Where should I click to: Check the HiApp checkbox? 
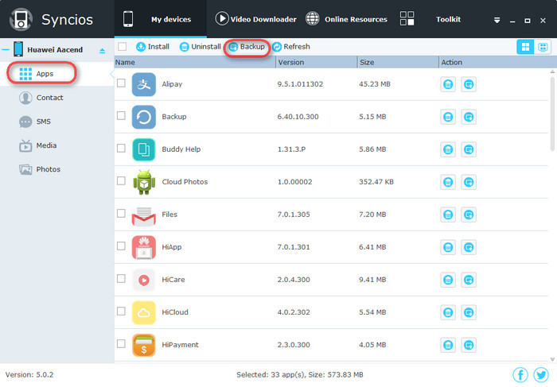tap(121, 246)
